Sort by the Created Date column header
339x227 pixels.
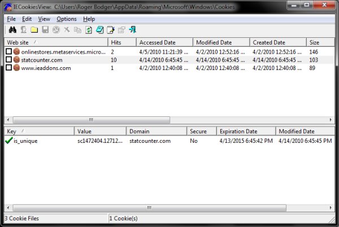[278, 42]
